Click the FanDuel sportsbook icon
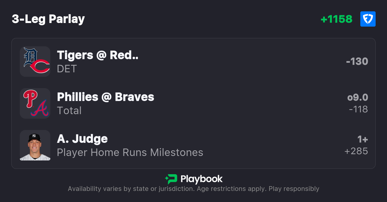 (x=368, y=19)
